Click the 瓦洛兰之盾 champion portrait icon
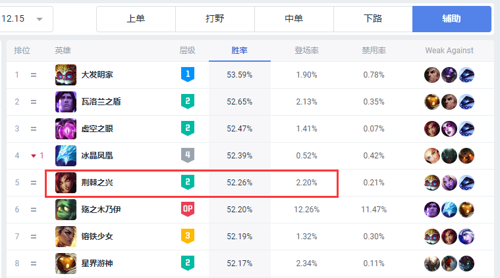 point(66,102)
